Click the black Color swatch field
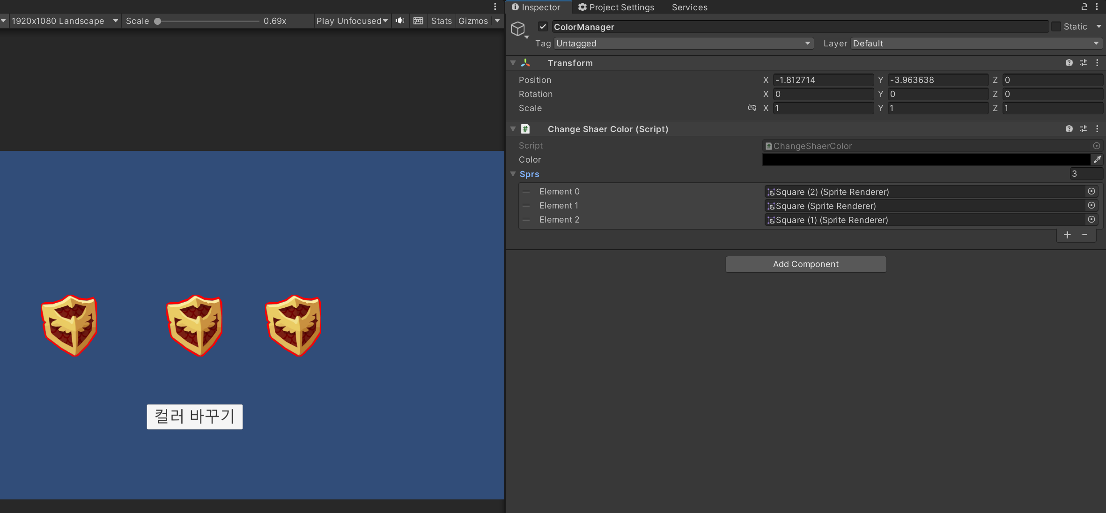This screenshot has width=1106, height=513. click(926, 160)
